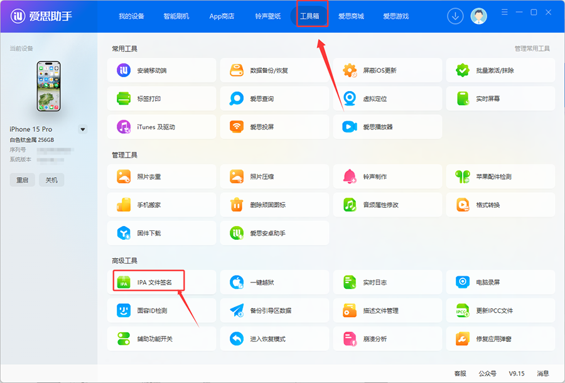Switch to the 我的设备 tab
565x383 pixels.
pyautogui.click(x=132, y=16)
